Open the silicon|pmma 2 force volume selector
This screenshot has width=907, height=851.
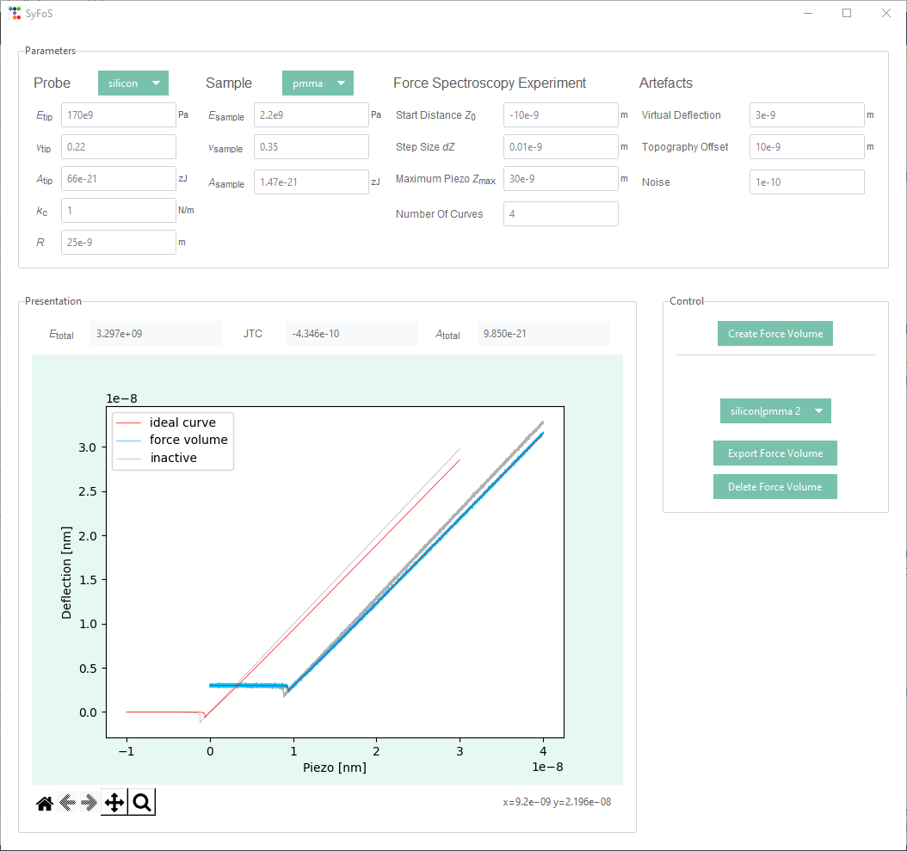tap(774, 410)
